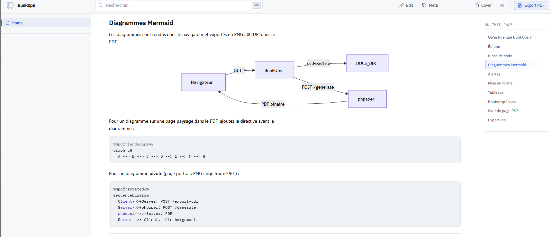
Task: Click the Diagrammes Mermaid heading
Action: coord(141,23)
